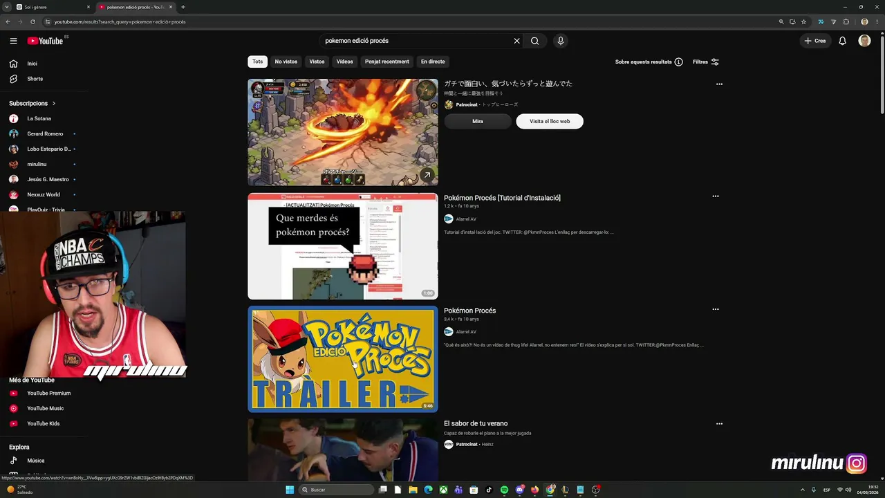Open the weather widget showing 27°C
This screenshot has height=498, width=885.
[x=19, y=490]
